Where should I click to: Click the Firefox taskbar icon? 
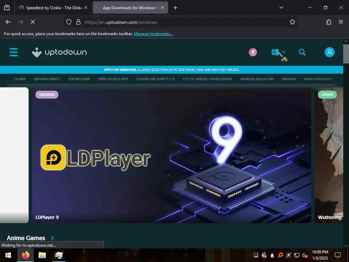(25, 255)
